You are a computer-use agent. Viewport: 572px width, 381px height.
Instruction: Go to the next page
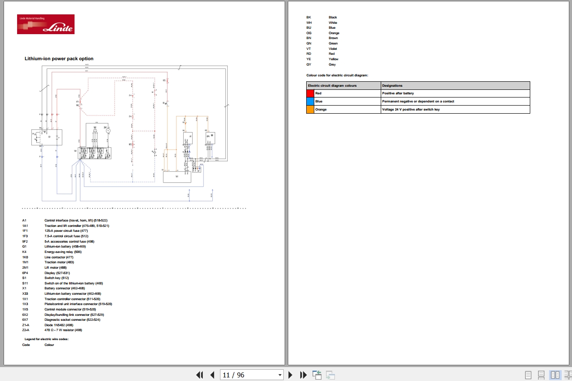click(x=290, y=375)
